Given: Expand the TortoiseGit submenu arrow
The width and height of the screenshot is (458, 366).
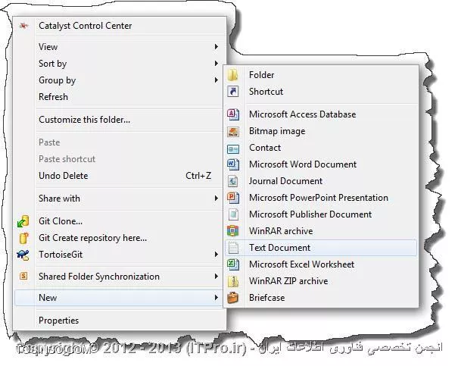Looking at the screenshot, I should point(217,255).
